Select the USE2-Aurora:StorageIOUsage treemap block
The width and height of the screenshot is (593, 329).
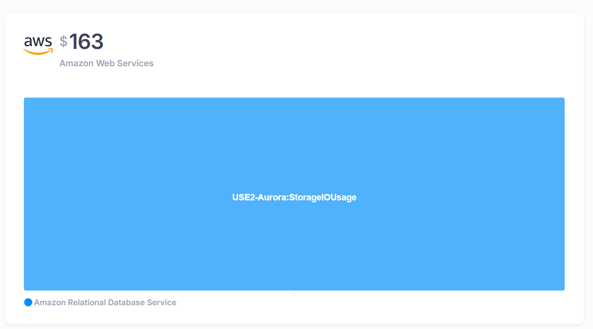(294, 194)
